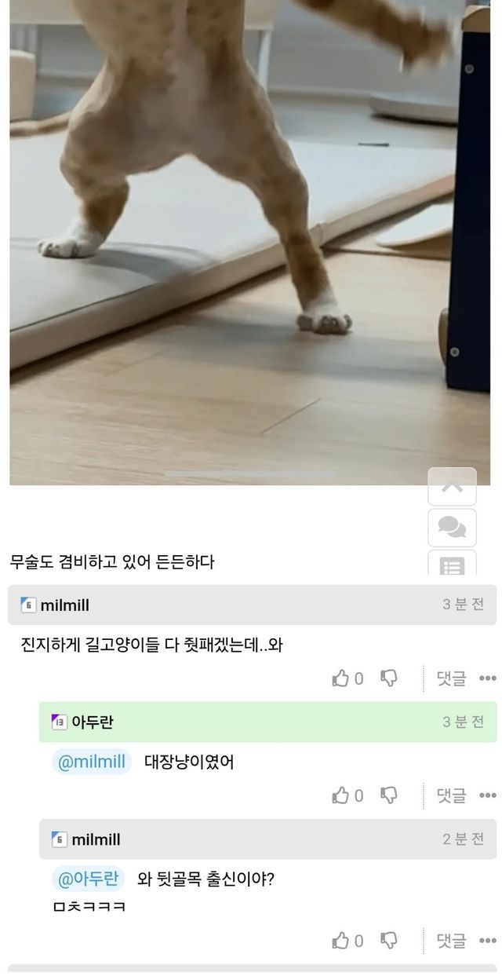Viewport: 502px width, 976px height.
Task: Tap the orange cat video image
Action: point(249,243)
